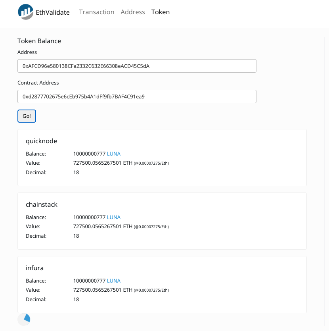Viewport: 329px width, 331px height.
Task: Open the LUNA link under quicknode
Action: [x=114, y=154]
